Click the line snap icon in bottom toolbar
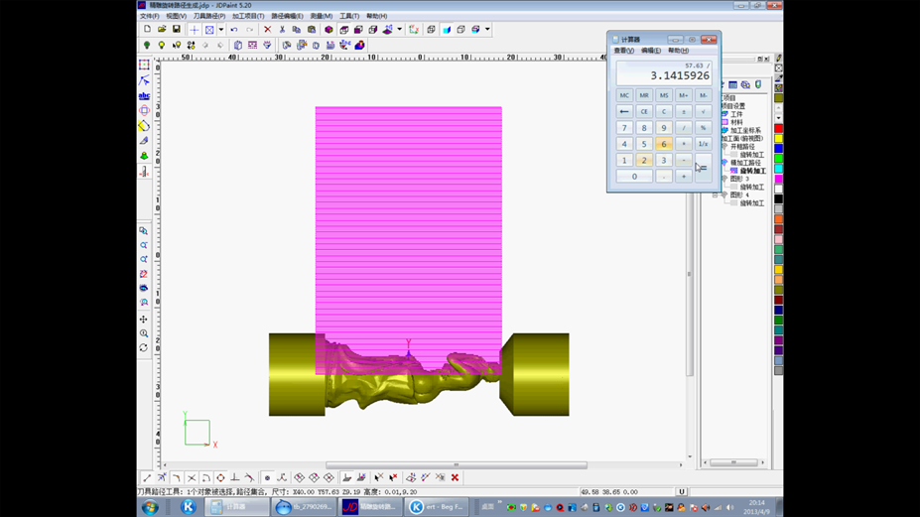Screen dimensions: 920x517 147,477
